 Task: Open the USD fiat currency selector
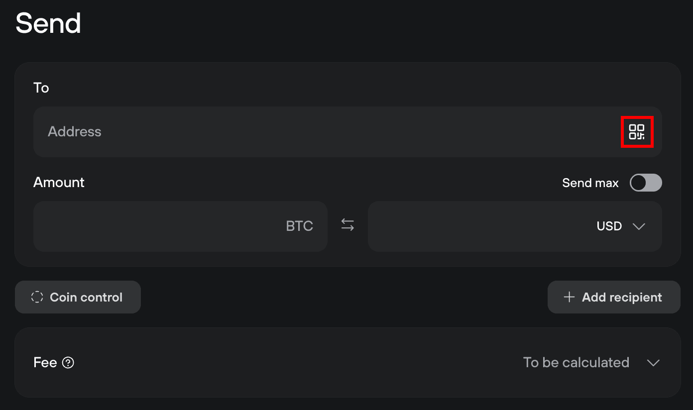(610, 226)
